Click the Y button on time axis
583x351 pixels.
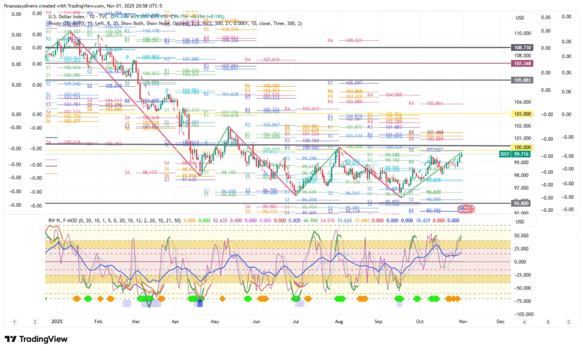click(x=14, y=321)
